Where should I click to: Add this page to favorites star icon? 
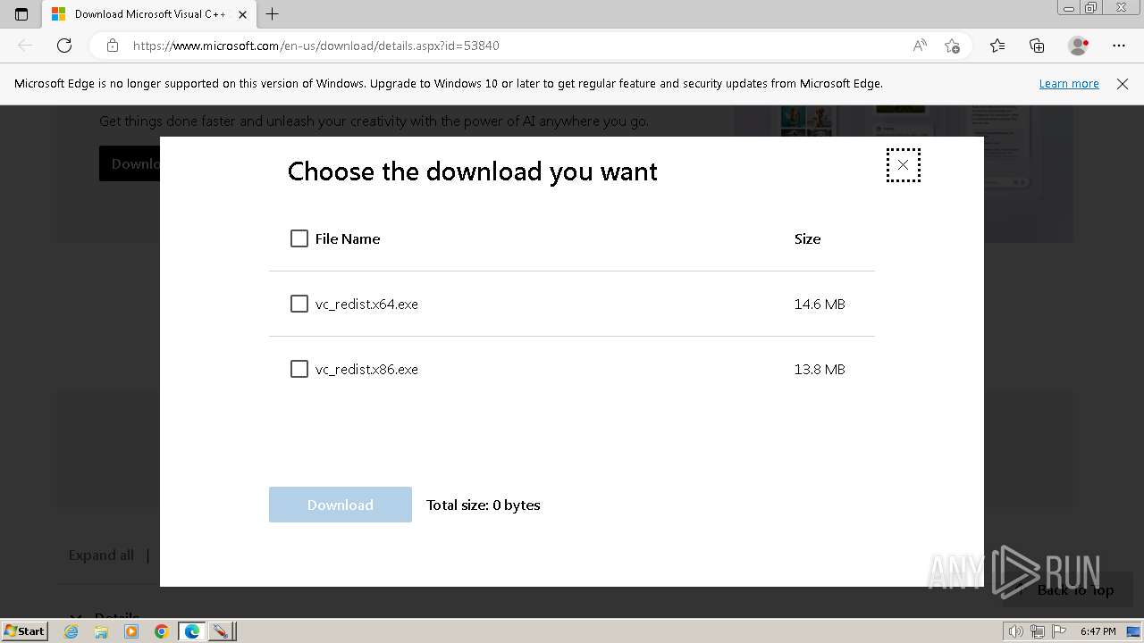952,46
